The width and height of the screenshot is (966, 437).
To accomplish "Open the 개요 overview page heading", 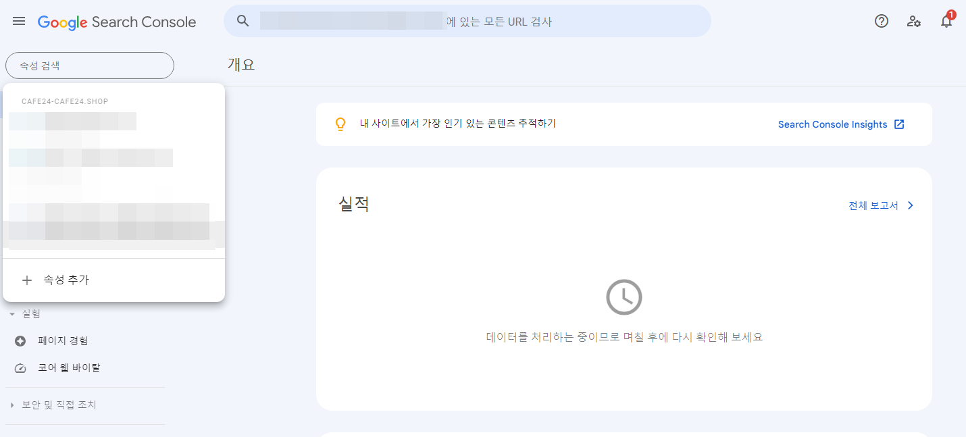I will (x=240, y=63).
